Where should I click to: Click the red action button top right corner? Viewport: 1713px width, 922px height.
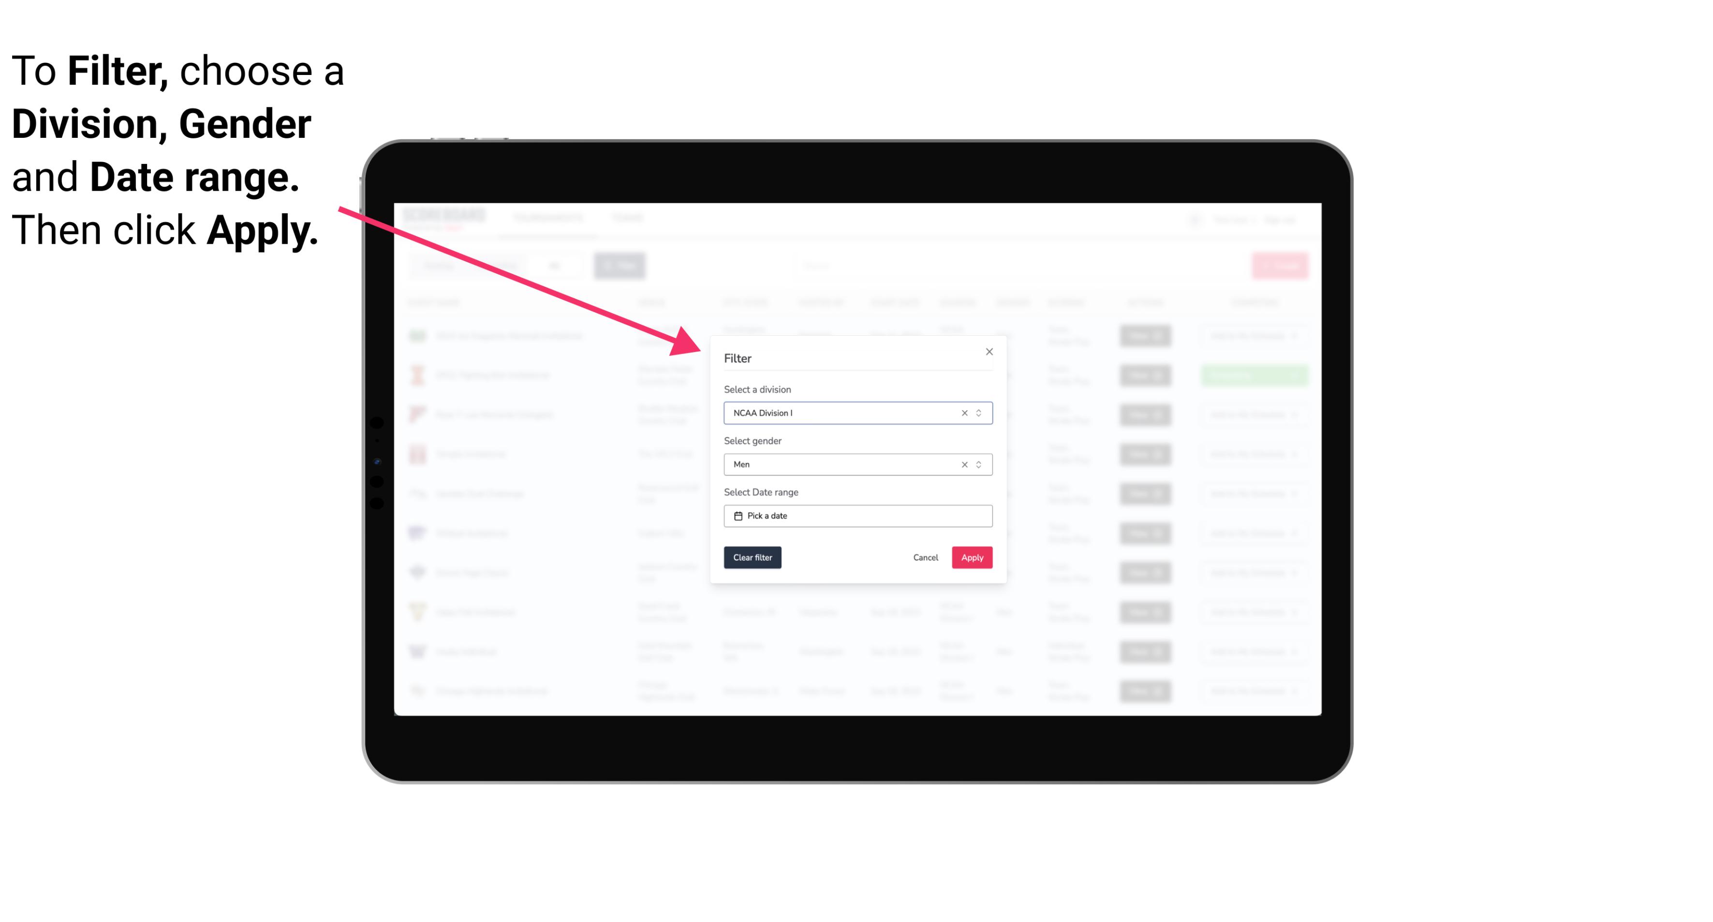point(1279,265)
